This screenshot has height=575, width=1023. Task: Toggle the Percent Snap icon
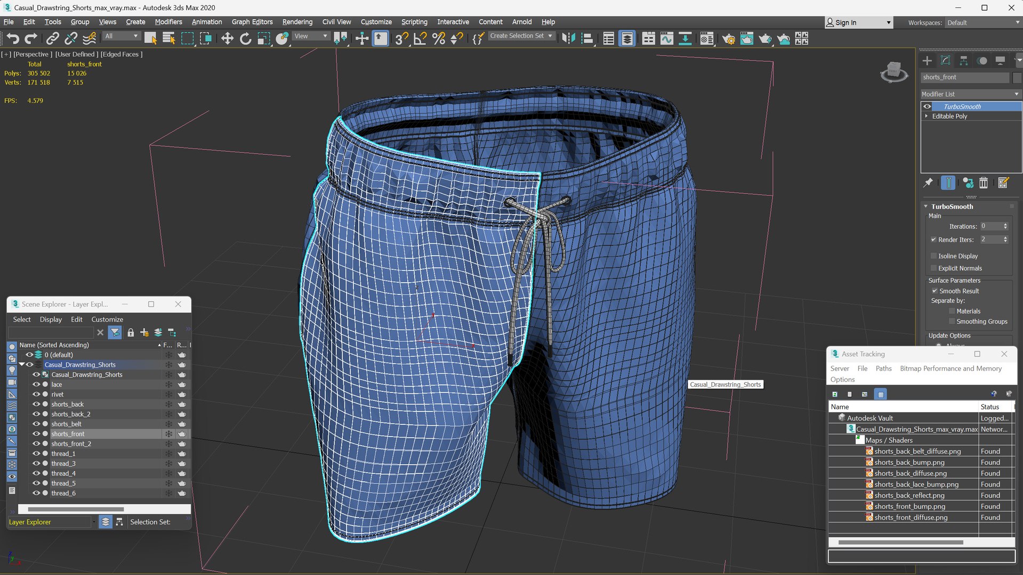pos(439,38)
